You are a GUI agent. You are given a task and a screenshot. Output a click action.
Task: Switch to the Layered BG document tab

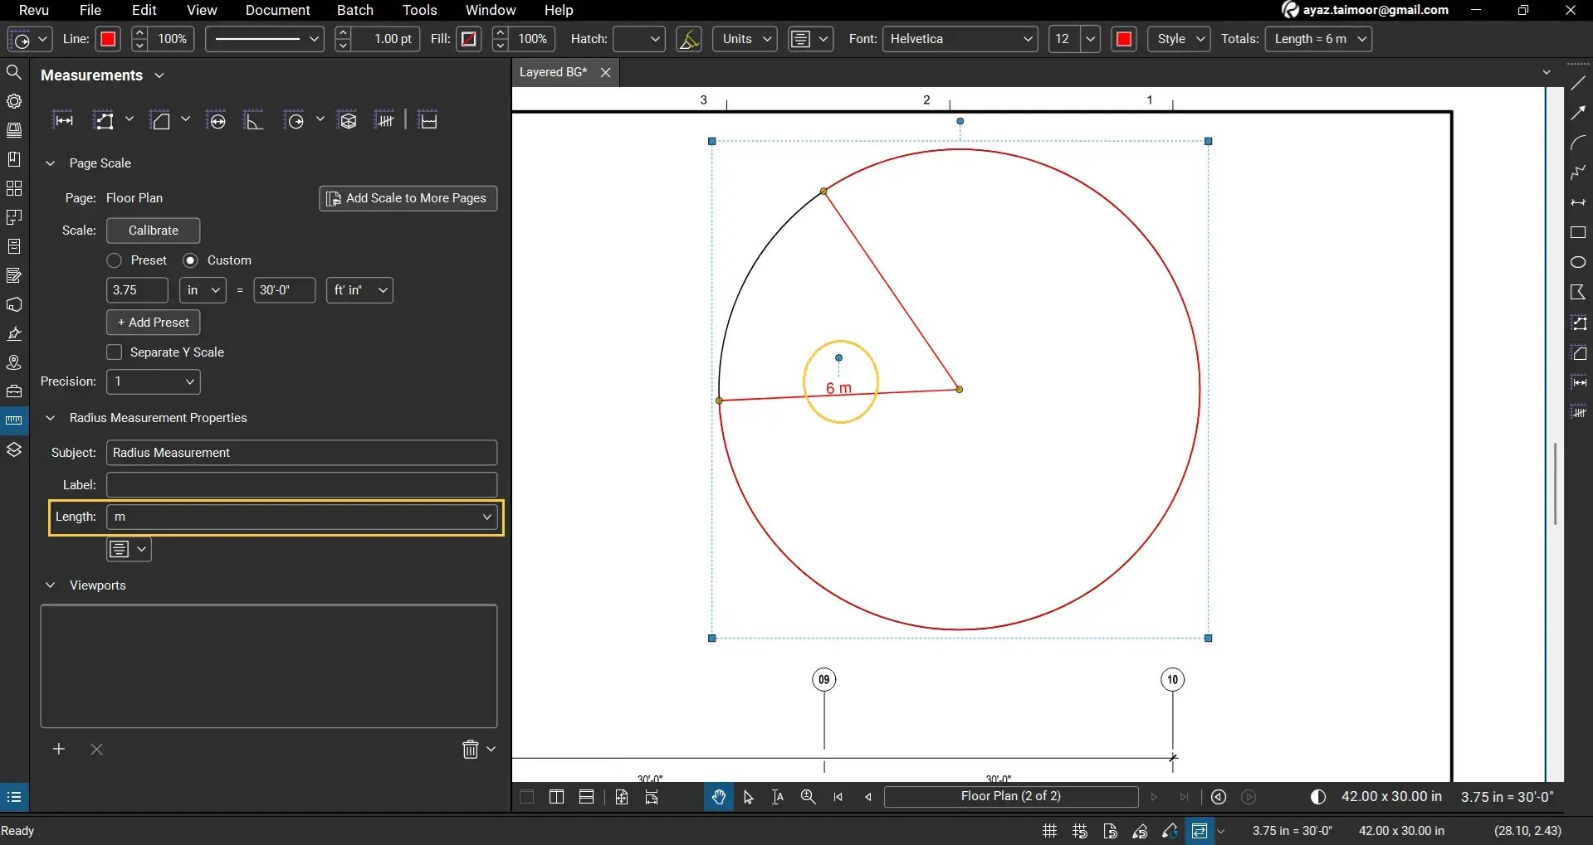pyautogui.click(x=552, y=72)
